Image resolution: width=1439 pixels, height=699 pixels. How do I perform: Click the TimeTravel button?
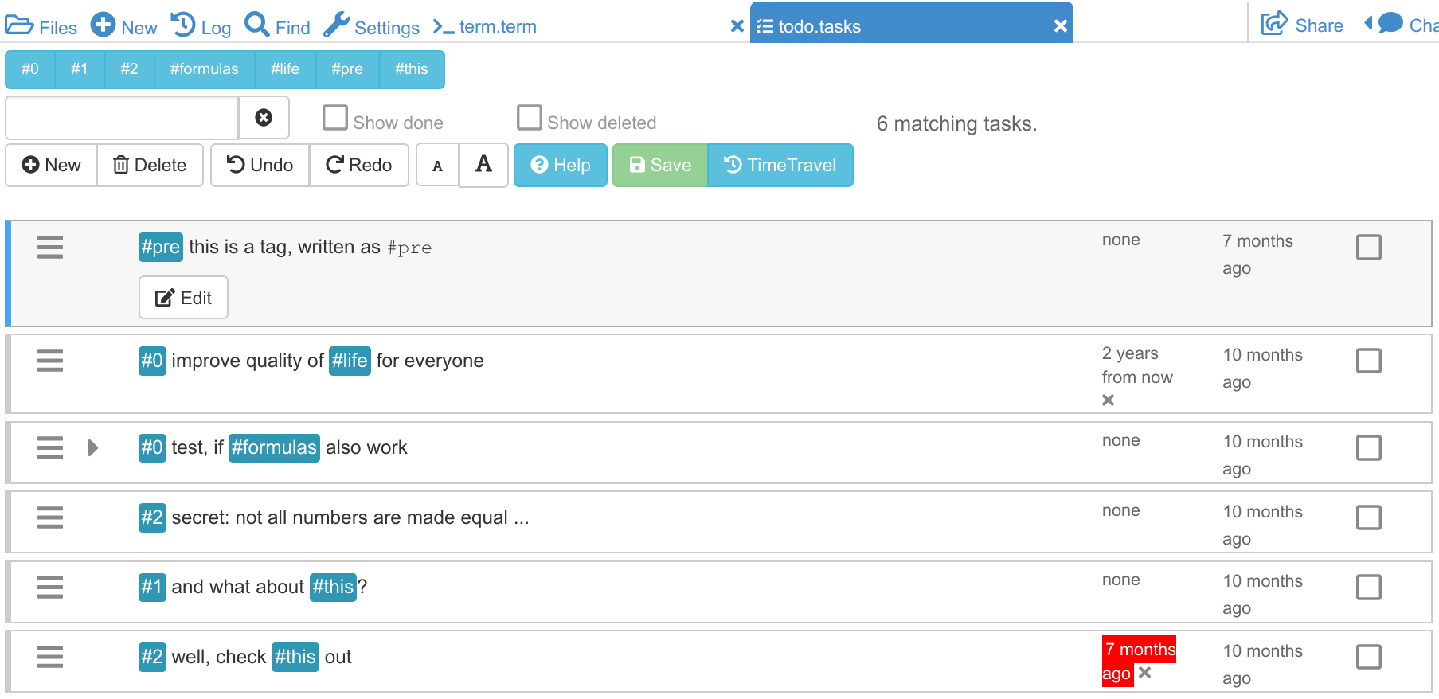[780, 166]
